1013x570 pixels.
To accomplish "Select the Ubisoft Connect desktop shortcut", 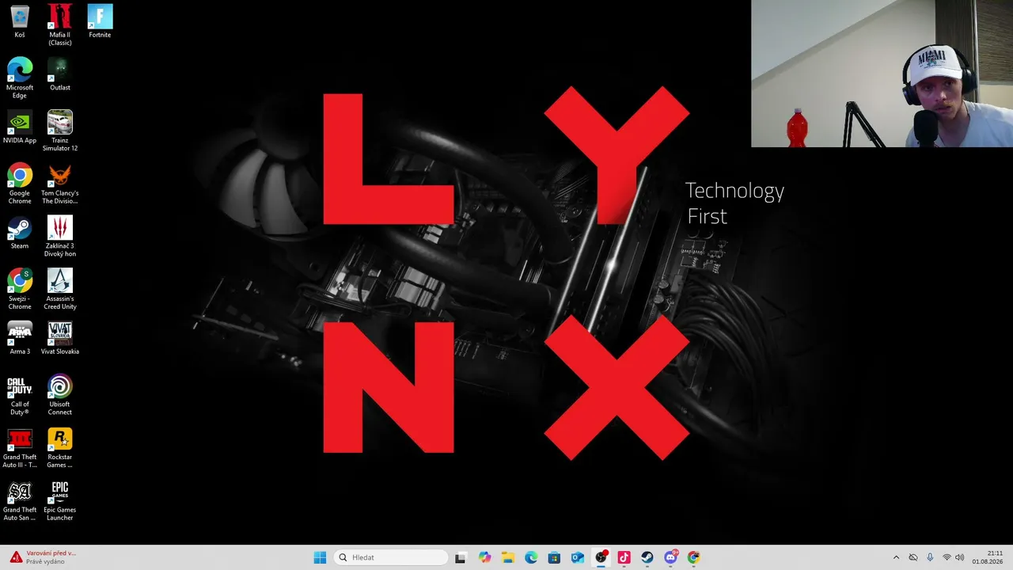I will [60, 395].
